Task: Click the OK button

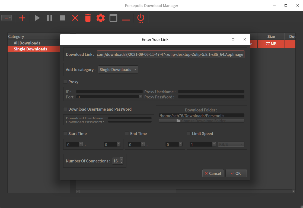Action: tap(236, 173)
